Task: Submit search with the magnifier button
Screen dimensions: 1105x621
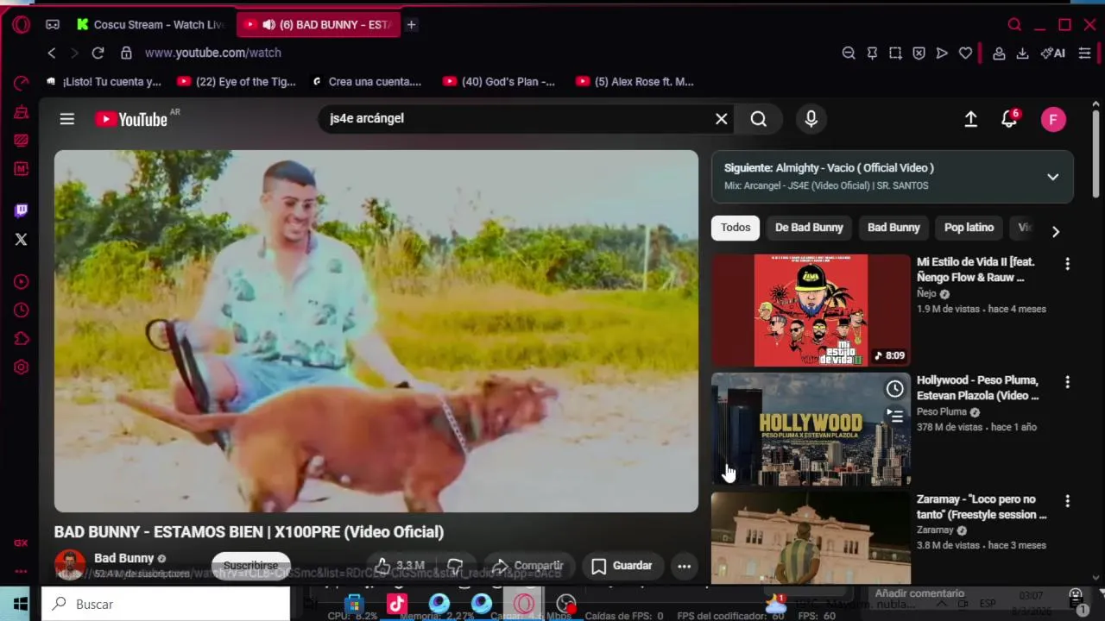Action: (x=759, y=119)
